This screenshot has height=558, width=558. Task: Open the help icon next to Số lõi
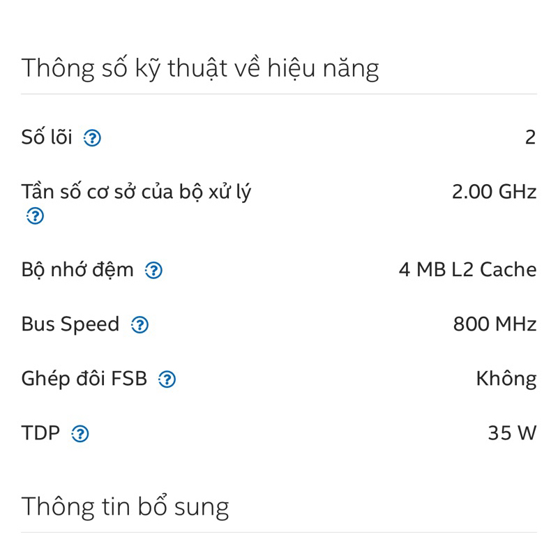(92, 138)
